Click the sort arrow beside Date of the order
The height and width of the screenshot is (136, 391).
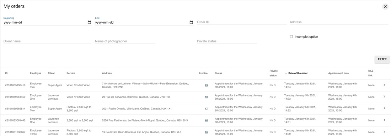(286, 73)
